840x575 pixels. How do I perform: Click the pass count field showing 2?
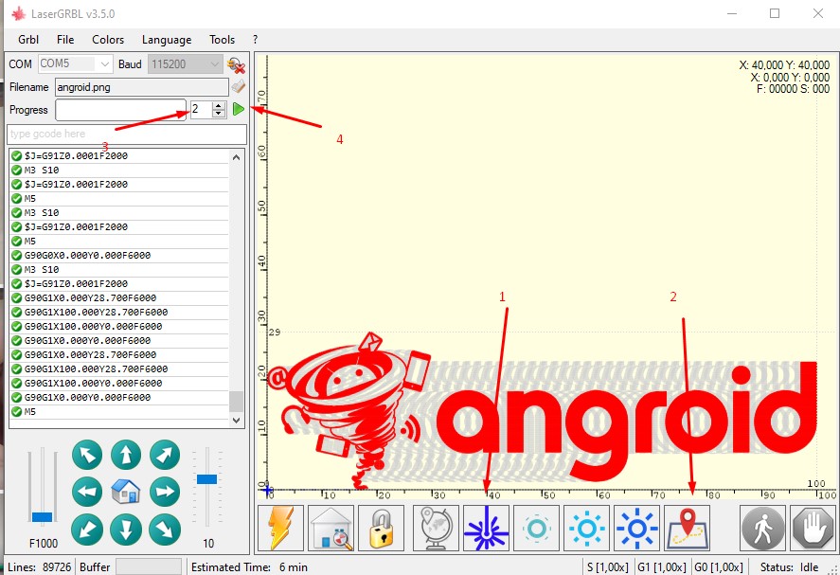click(x=202, y=109)
